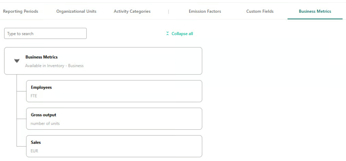
Task: Click the Collapse all arrows icon
Action: pyautogui.click(x=168, y=34)
